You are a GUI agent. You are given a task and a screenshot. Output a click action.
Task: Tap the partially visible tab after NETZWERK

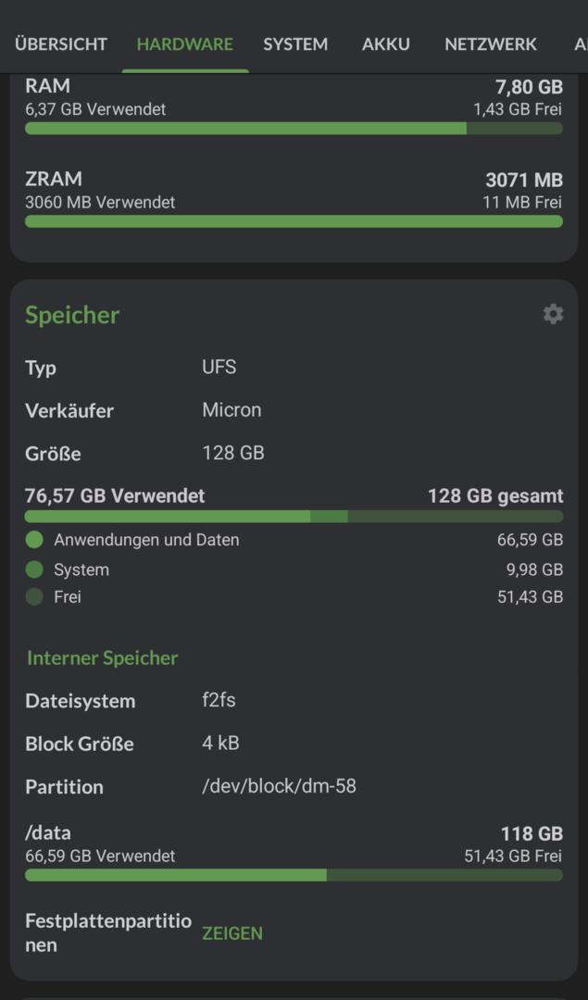(581, 44)
